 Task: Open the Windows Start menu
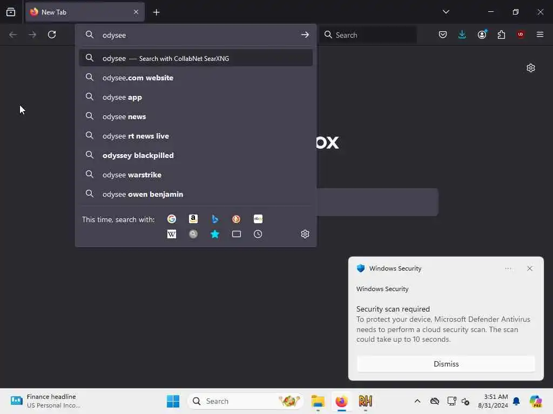coord(173,401)
